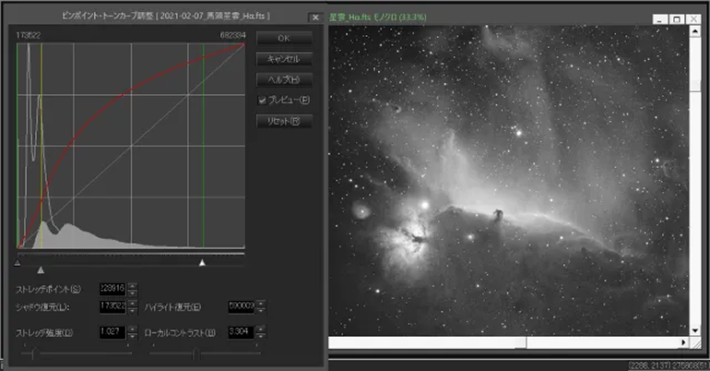
Task: Increase シャドウ復元 value with up arrow
Action: pos(132,304)
